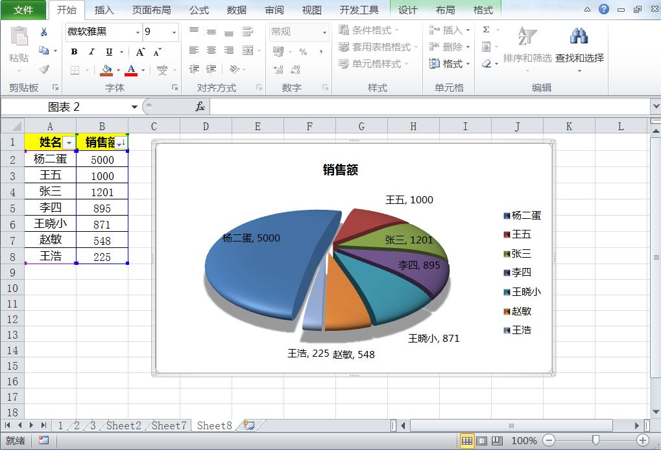
Task: Switch to the 页面布局 tab
Action: (151, 10)
